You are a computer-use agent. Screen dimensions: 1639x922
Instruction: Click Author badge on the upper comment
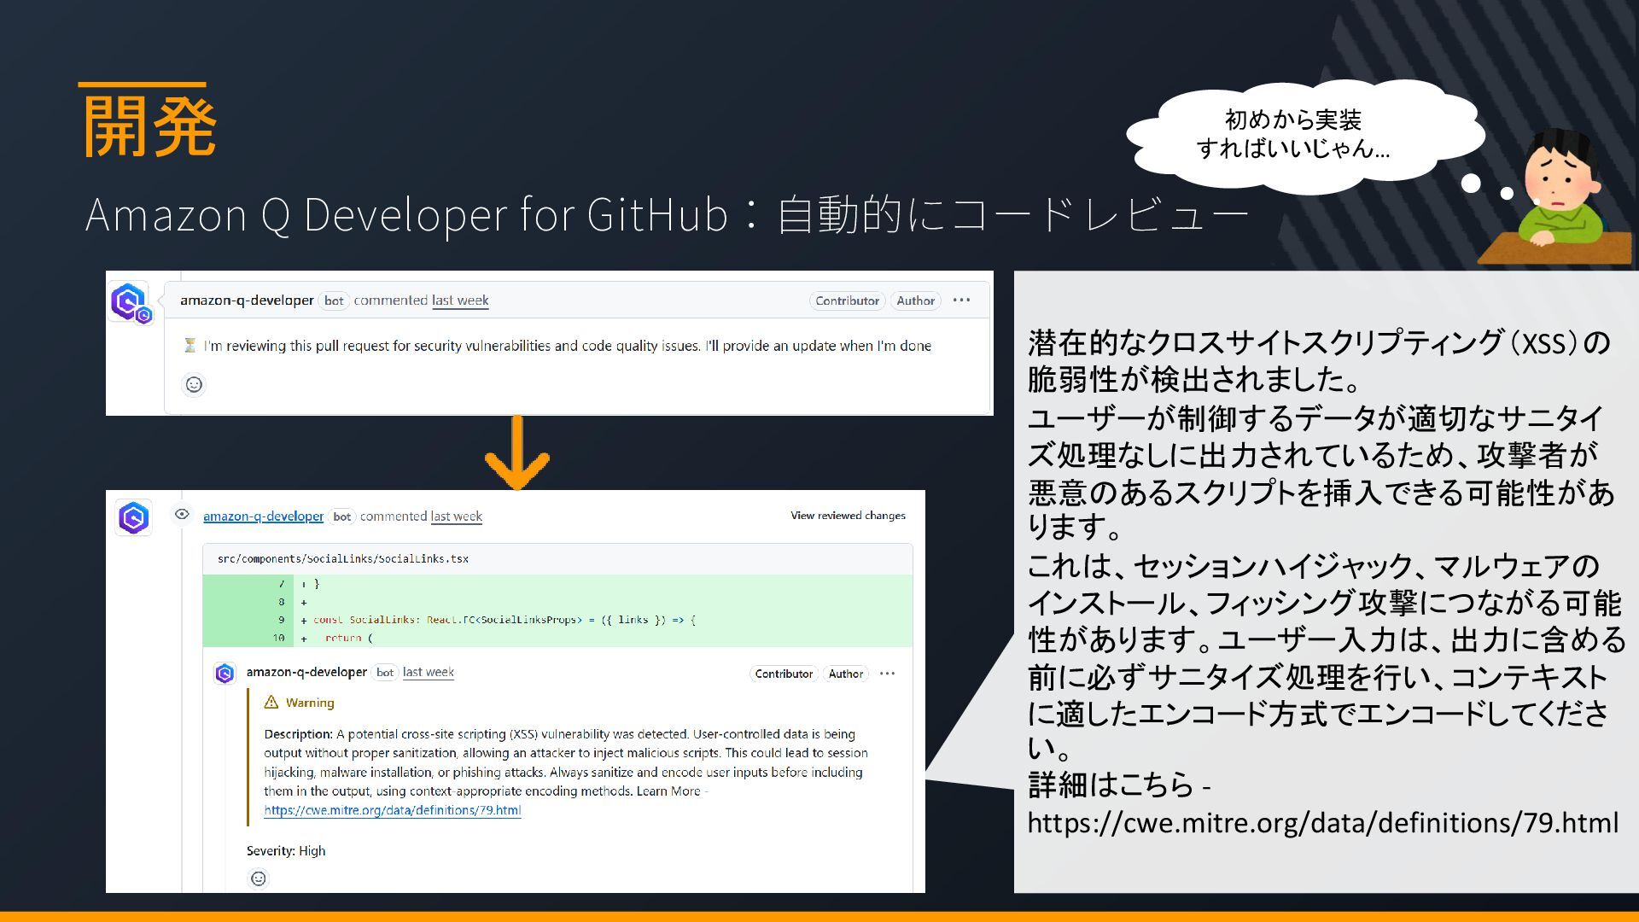[915, 301]
